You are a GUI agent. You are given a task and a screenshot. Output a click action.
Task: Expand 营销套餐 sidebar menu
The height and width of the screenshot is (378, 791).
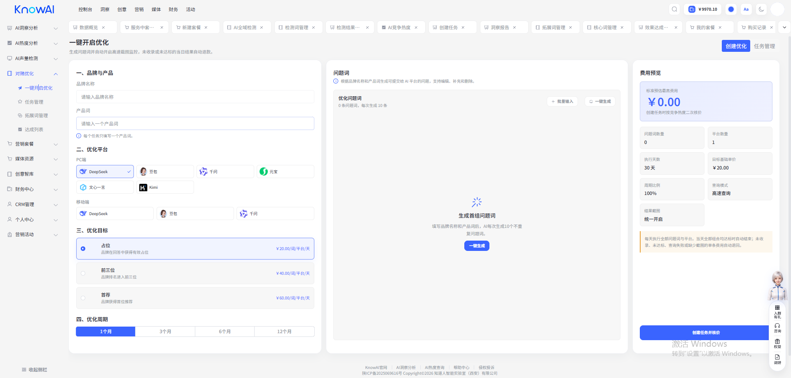(33, 144)
